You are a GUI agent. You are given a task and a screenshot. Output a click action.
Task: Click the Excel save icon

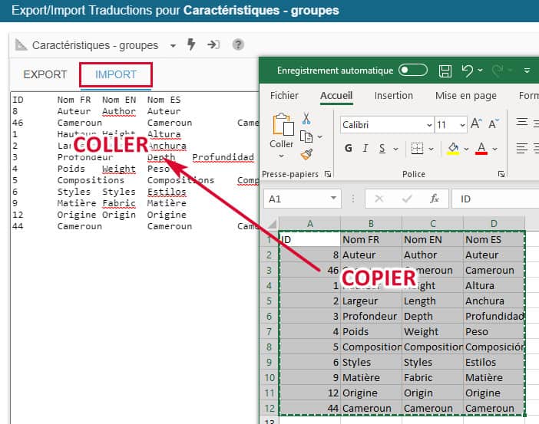point(445,71)
